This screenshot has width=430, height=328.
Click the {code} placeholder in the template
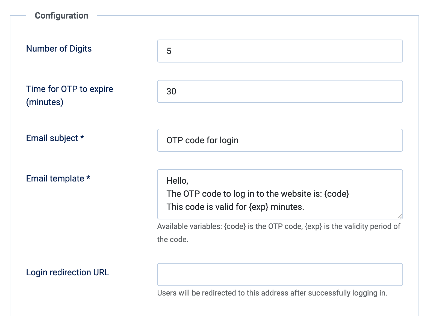(337, 194)
